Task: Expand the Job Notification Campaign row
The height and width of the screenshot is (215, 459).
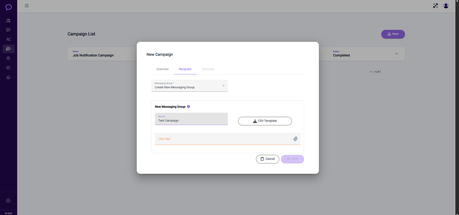Action: [x=396, y=54]
